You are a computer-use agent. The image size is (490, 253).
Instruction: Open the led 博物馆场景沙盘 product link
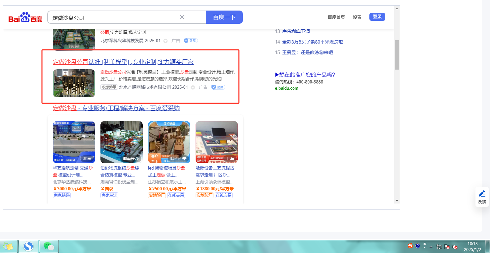[x=167, y=171]
